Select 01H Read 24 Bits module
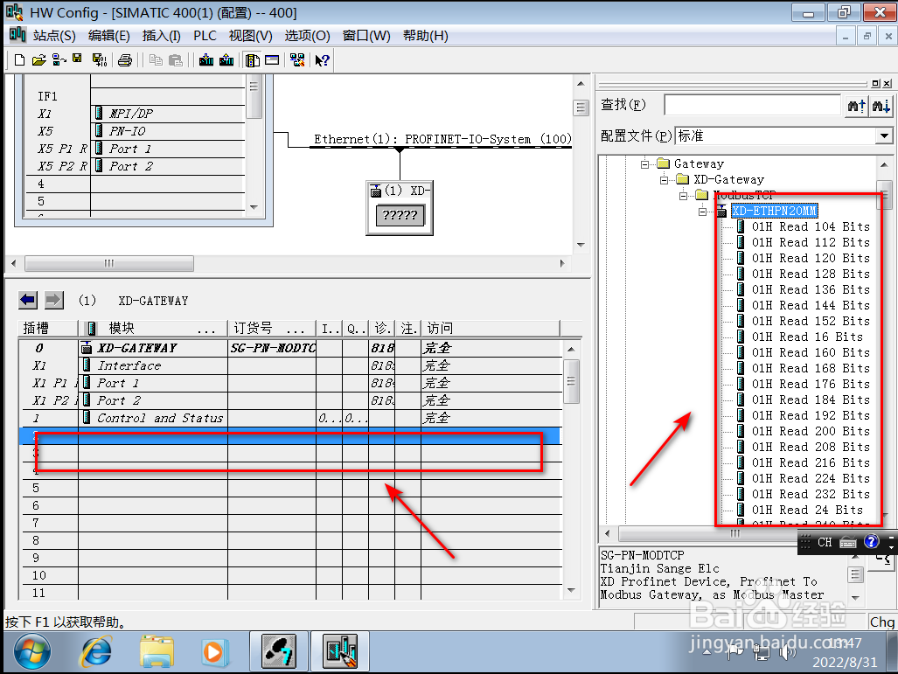 tap(807, 511)
